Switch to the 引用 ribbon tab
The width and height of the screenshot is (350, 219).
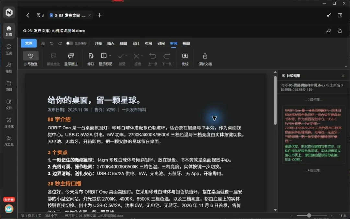(161, 43)
